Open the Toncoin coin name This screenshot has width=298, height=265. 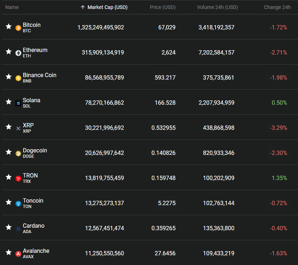(x=33, y=200)
